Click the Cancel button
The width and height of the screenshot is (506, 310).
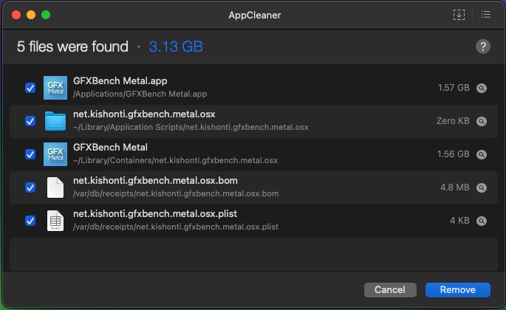pyautogui.click(x=390, y=290)
